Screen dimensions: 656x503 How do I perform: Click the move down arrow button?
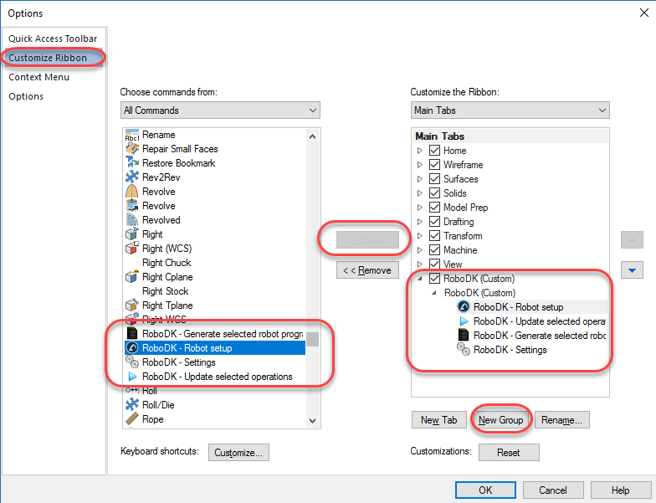pyautogui.click(x=632, y=270)
